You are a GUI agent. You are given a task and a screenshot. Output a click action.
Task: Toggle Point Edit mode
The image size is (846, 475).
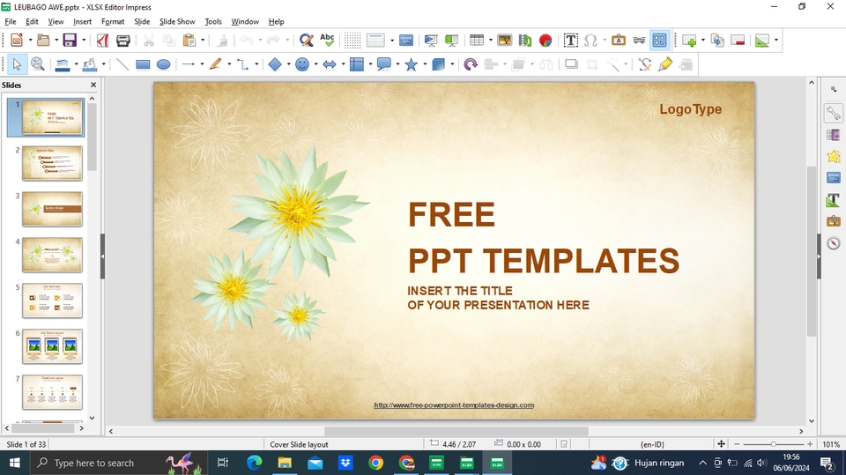645,65
